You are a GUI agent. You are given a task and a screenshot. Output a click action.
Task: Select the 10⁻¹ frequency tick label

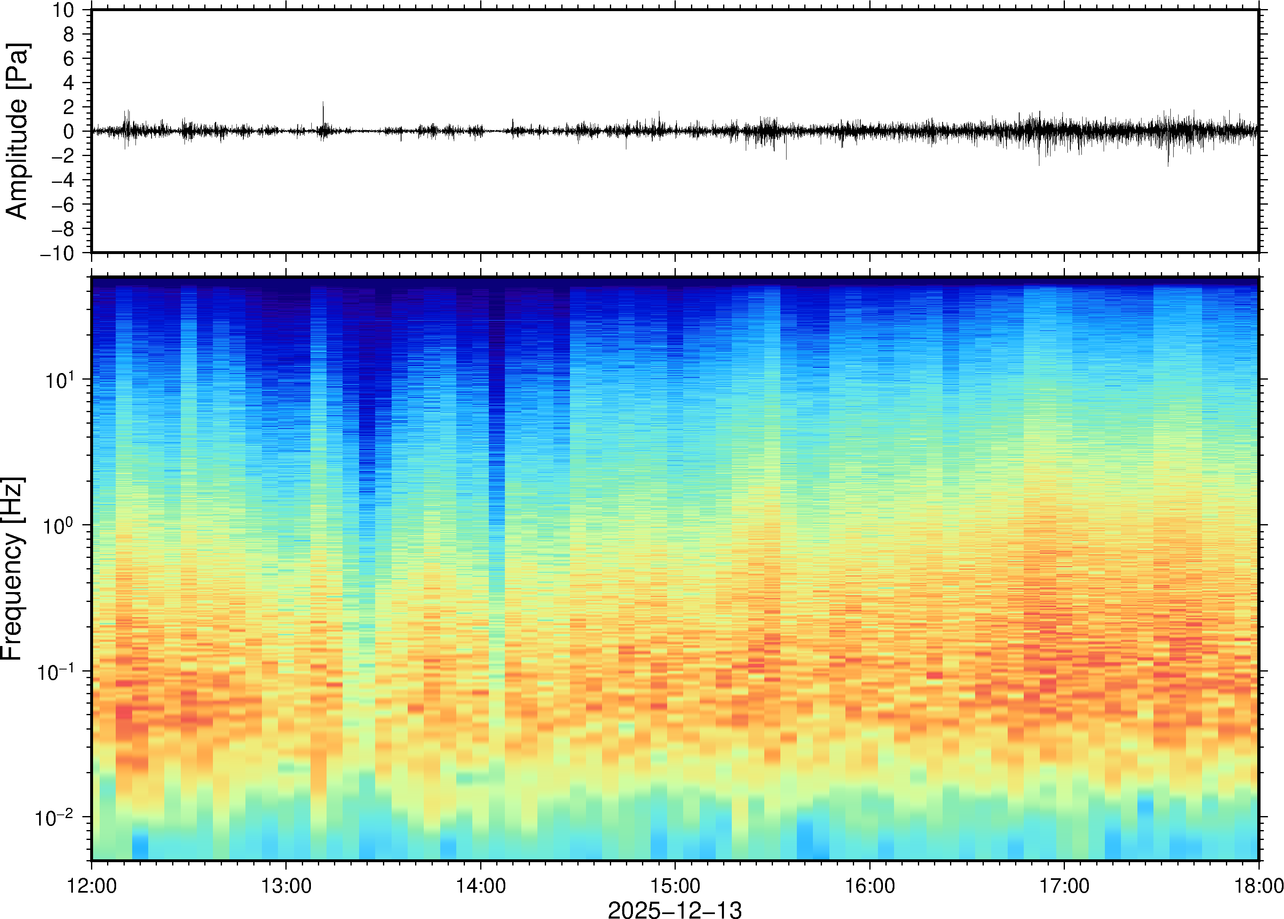[x=56, y=672]
